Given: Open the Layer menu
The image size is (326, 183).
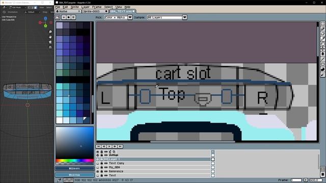Looking at the screenshot, I should click(x=85, y=7).
